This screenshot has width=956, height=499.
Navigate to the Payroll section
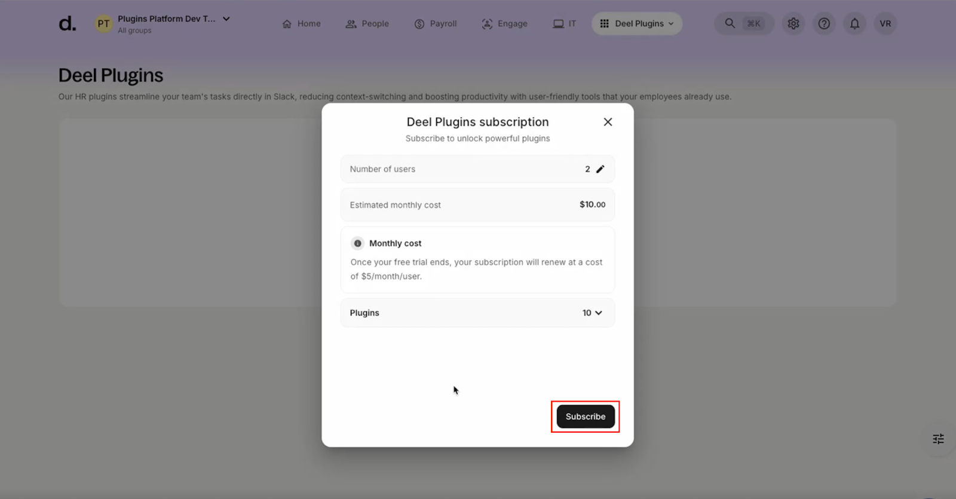pos(435,24)
